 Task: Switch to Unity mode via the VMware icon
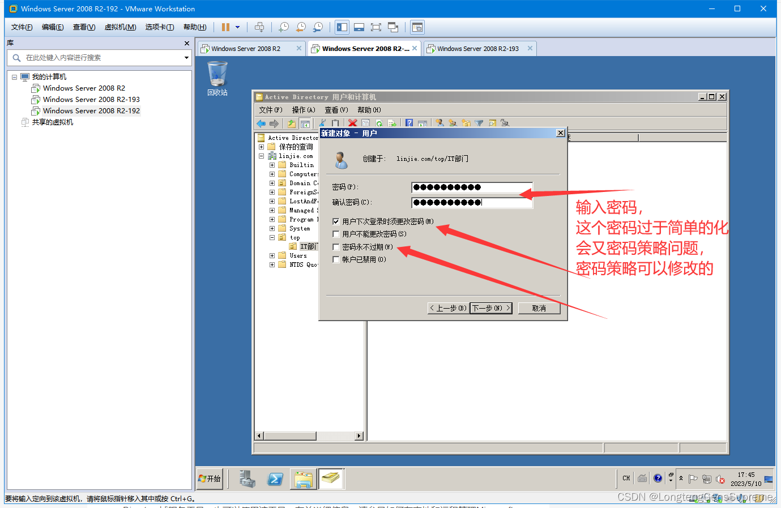tap(393, 27)
